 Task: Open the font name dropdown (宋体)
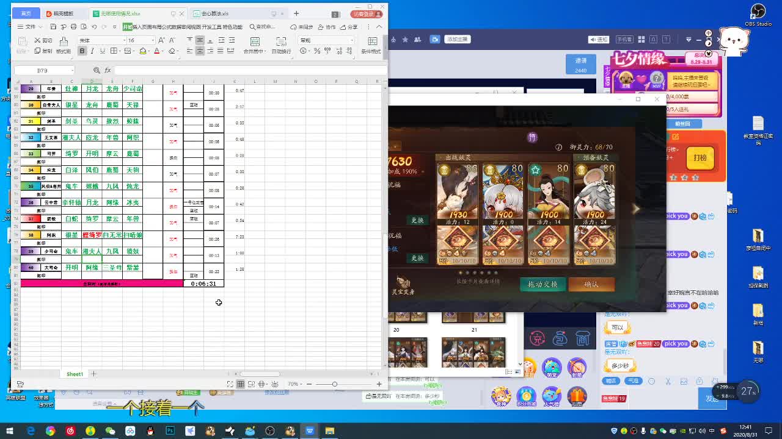[x=125, y=40]
